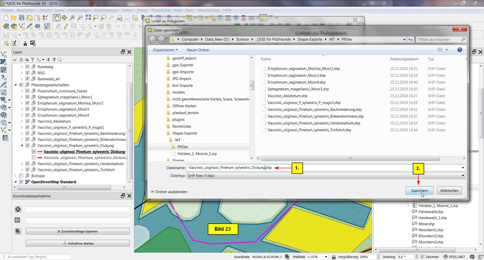Click the Speichern button

(x=419, y=191)
